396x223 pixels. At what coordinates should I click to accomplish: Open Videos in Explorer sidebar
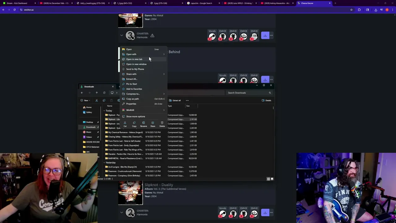89,137
